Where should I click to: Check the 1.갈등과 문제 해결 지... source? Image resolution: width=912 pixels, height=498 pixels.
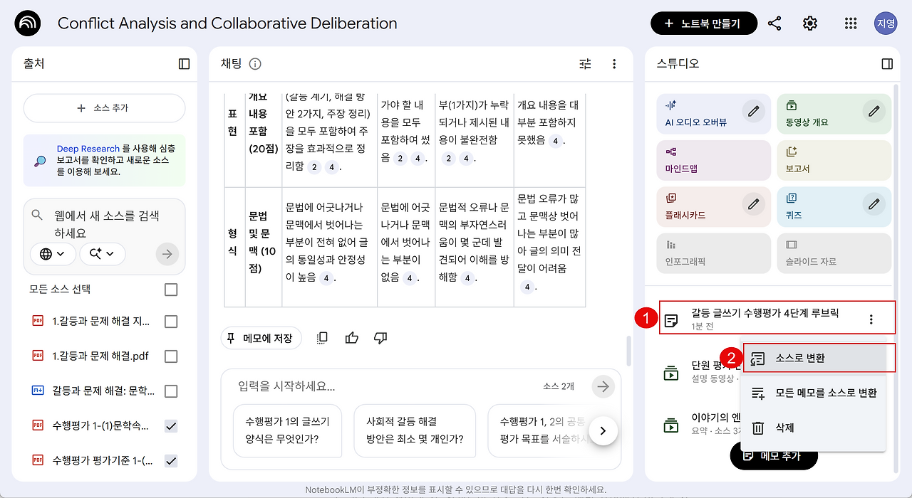pos(171,322)
